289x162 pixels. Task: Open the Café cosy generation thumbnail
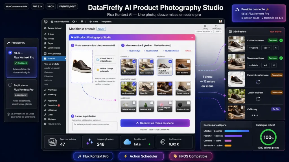pyautogui.click(x=237, y=112)
